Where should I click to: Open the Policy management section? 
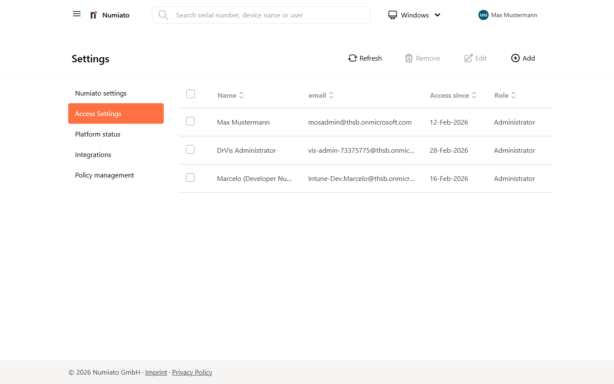click(x=104, y=175)
